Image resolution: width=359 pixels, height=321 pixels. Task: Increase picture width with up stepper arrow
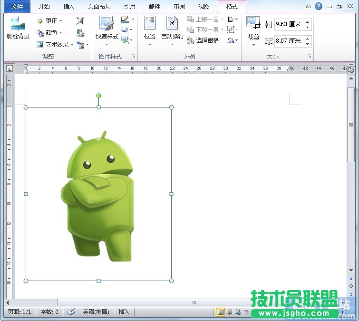pyautogui.click(x=308, y=38)
